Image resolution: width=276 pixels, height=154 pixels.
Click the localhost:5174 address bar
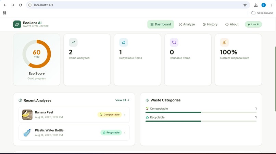138,5
